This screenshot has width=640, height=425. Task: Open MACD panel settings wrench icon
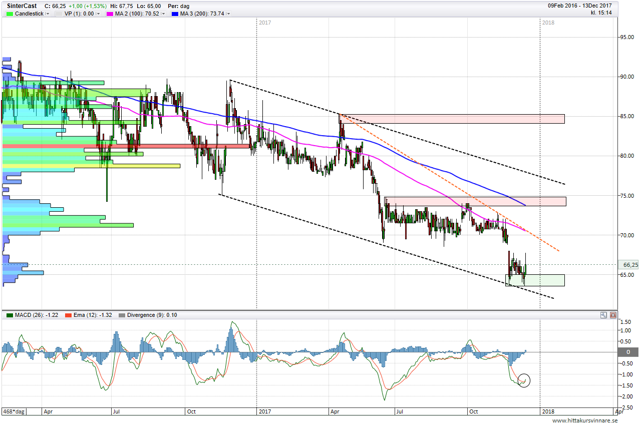[x=604, y=315]
